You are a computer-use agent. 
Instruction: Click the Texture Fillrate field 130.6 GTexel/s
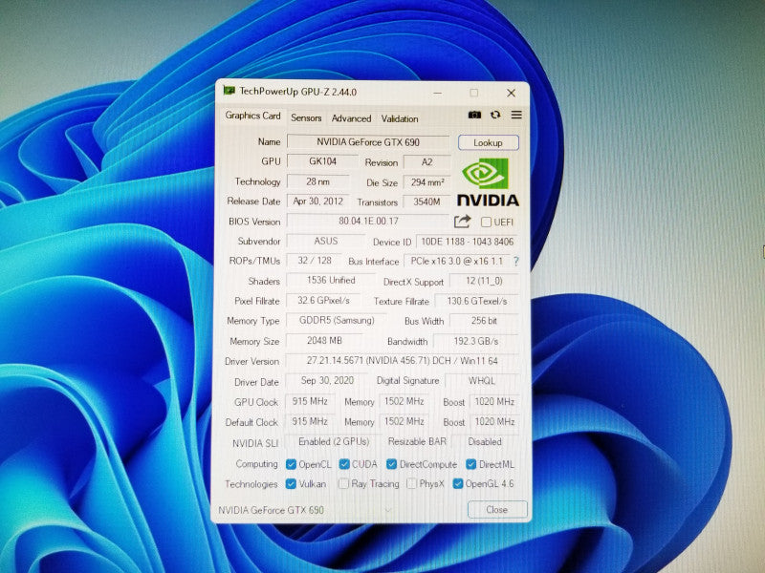coord(476,301)
